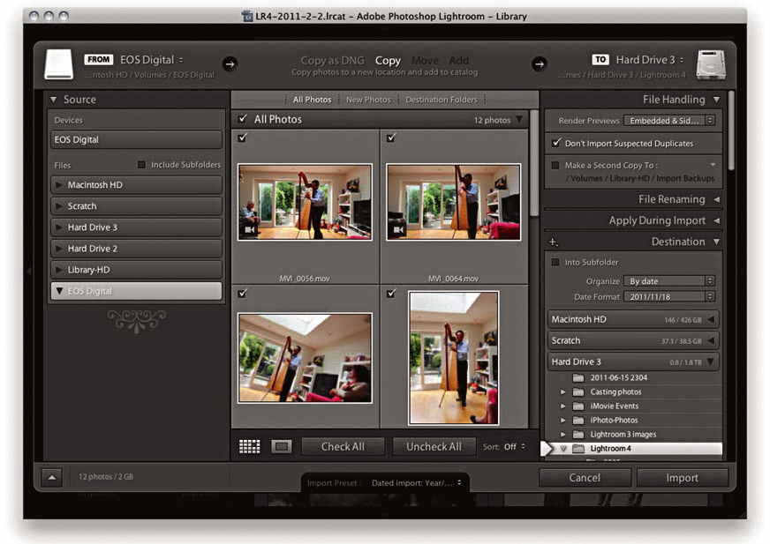Select the MVI_0064.mov video thumbnail
The width and height of the screenshot is (770, 544).
tap(453, 202)
